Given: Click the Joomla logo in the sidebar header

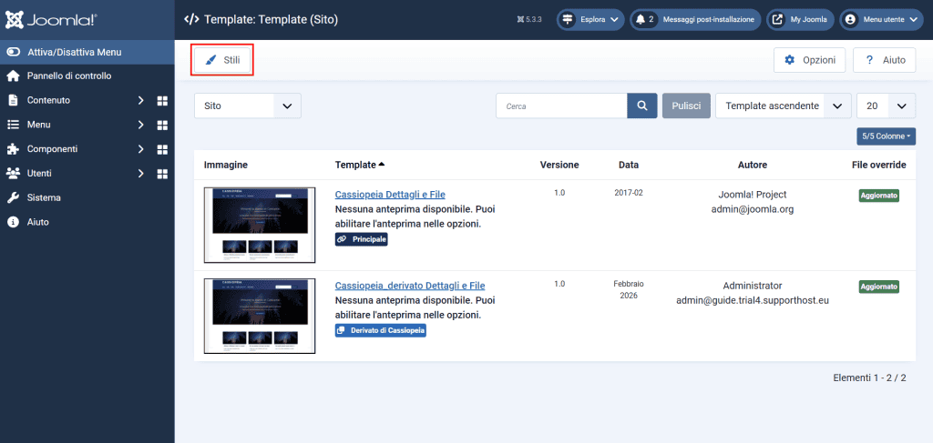Looking at the screenshot, I should pyautogui.click(x=51, y=20).
